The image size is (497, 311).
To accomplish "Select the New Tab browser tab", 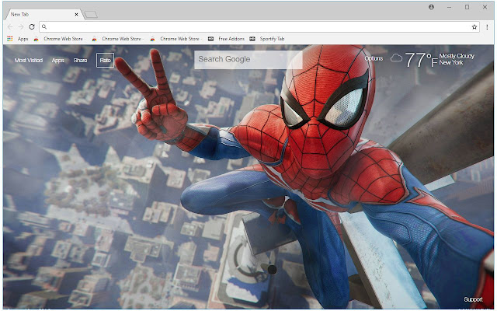I will click(x=43, y=14).
